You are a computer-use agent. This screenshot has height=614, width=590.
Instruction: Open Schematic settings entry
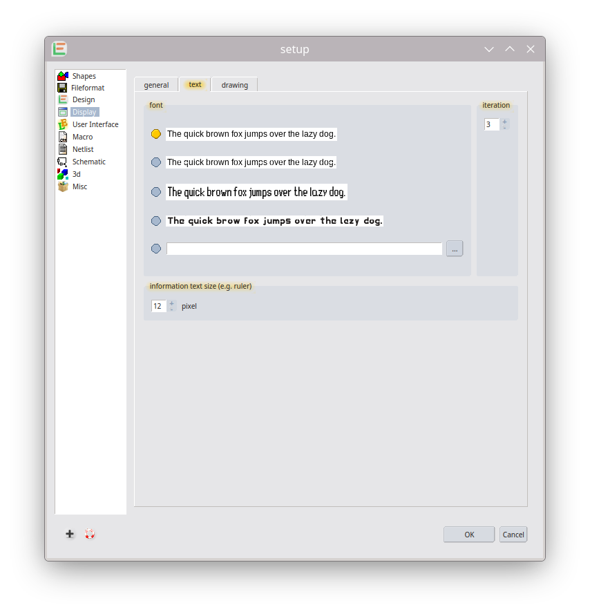coord(89,162)
